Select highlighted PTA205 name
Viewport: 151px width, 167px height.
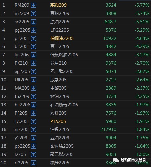coord(58,121)
